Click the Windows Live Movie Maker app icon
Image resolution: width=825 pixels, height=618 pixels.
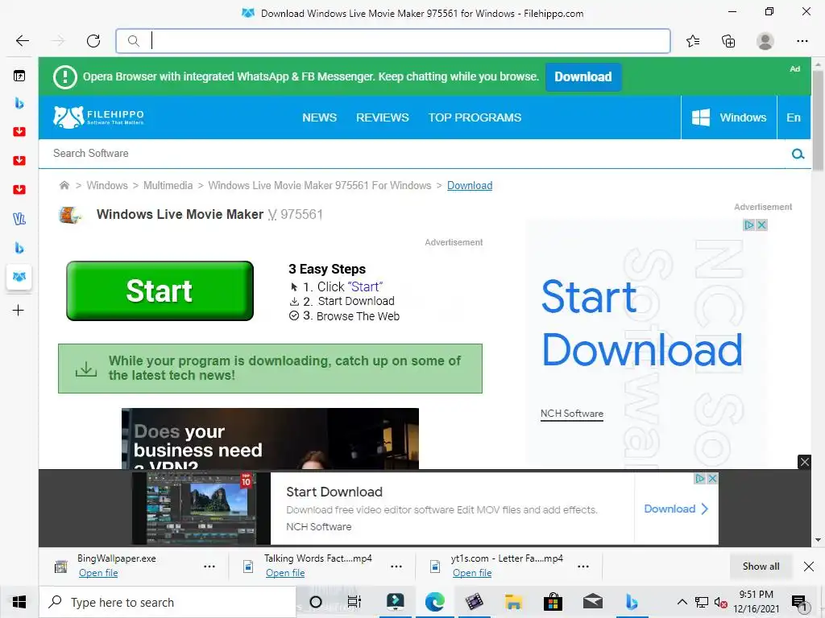click(x=69, y=214)
